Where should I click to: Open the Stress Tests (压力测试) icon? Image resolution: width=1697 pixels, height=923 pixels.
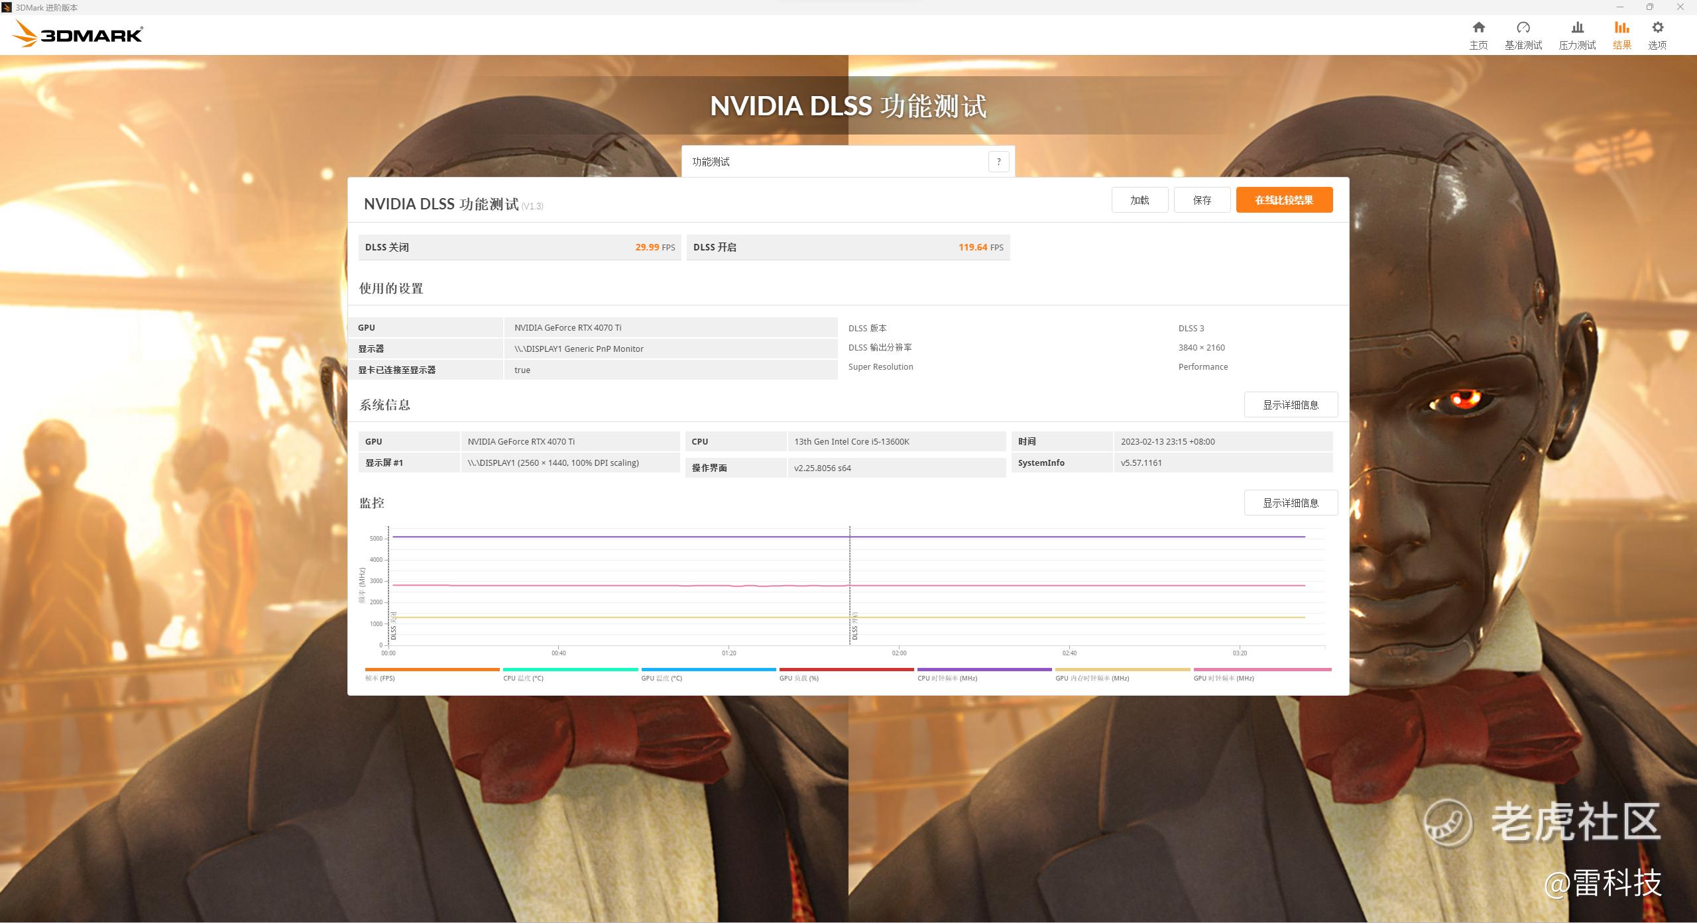1577,28
